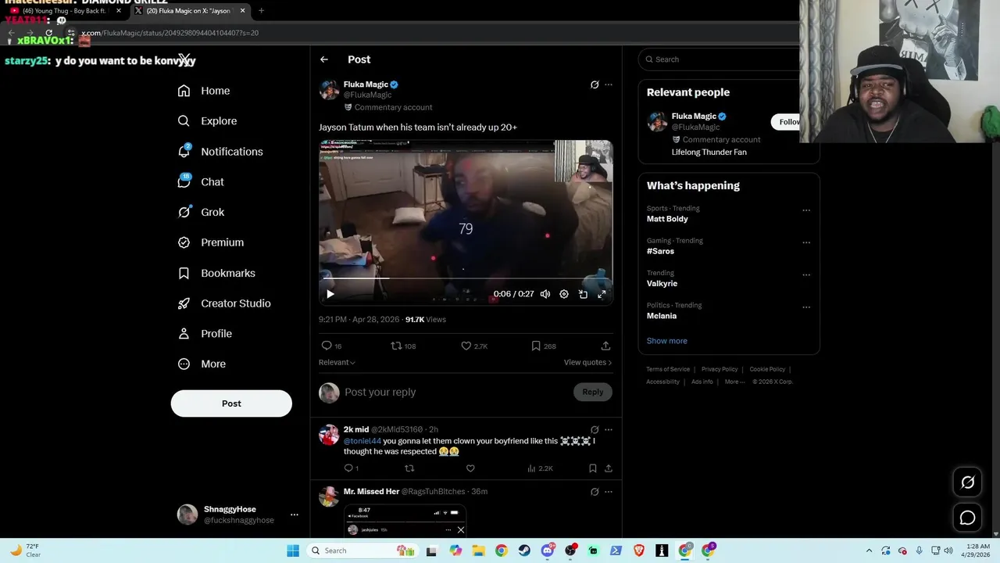Click the video progress bar
Image resolution: width=1000 pixels, height=563 pixels.
(x=466, y=278)
